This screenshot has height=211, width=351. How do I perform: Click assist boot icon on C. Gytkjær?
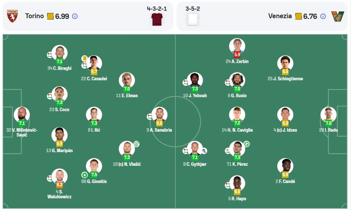pos(204,151)
